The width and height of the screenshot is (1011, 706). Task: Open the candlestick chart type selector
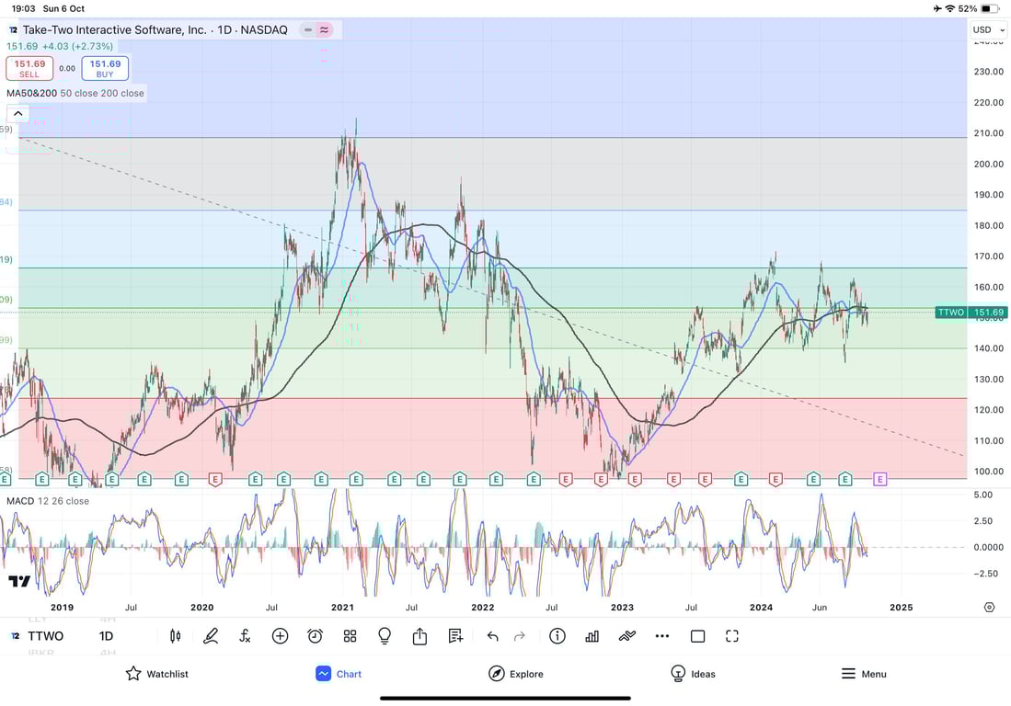pyautogui.click(x=175, y=636)
